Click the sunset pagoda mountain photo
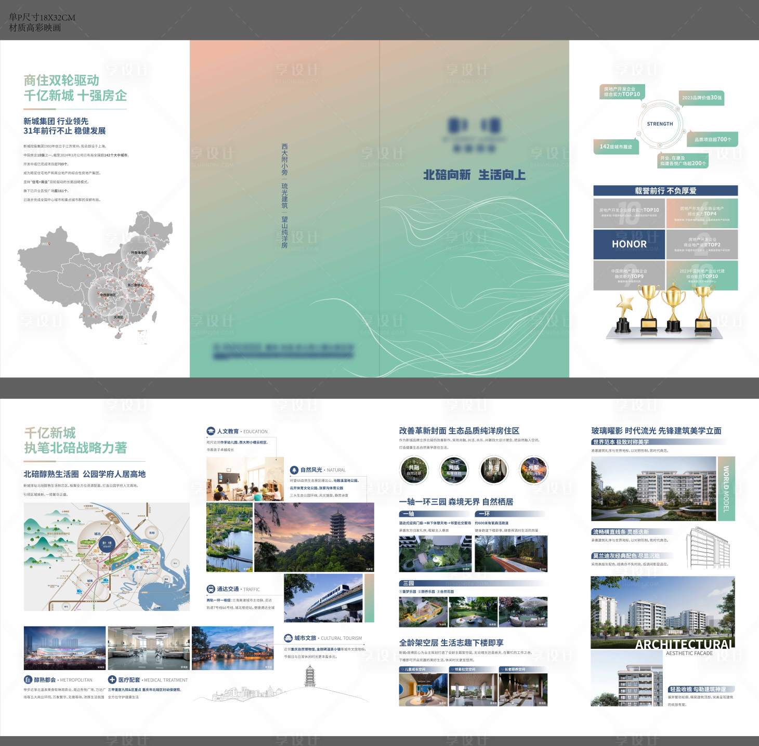Screen dimensions: 759x746 [x=314, y=536]
